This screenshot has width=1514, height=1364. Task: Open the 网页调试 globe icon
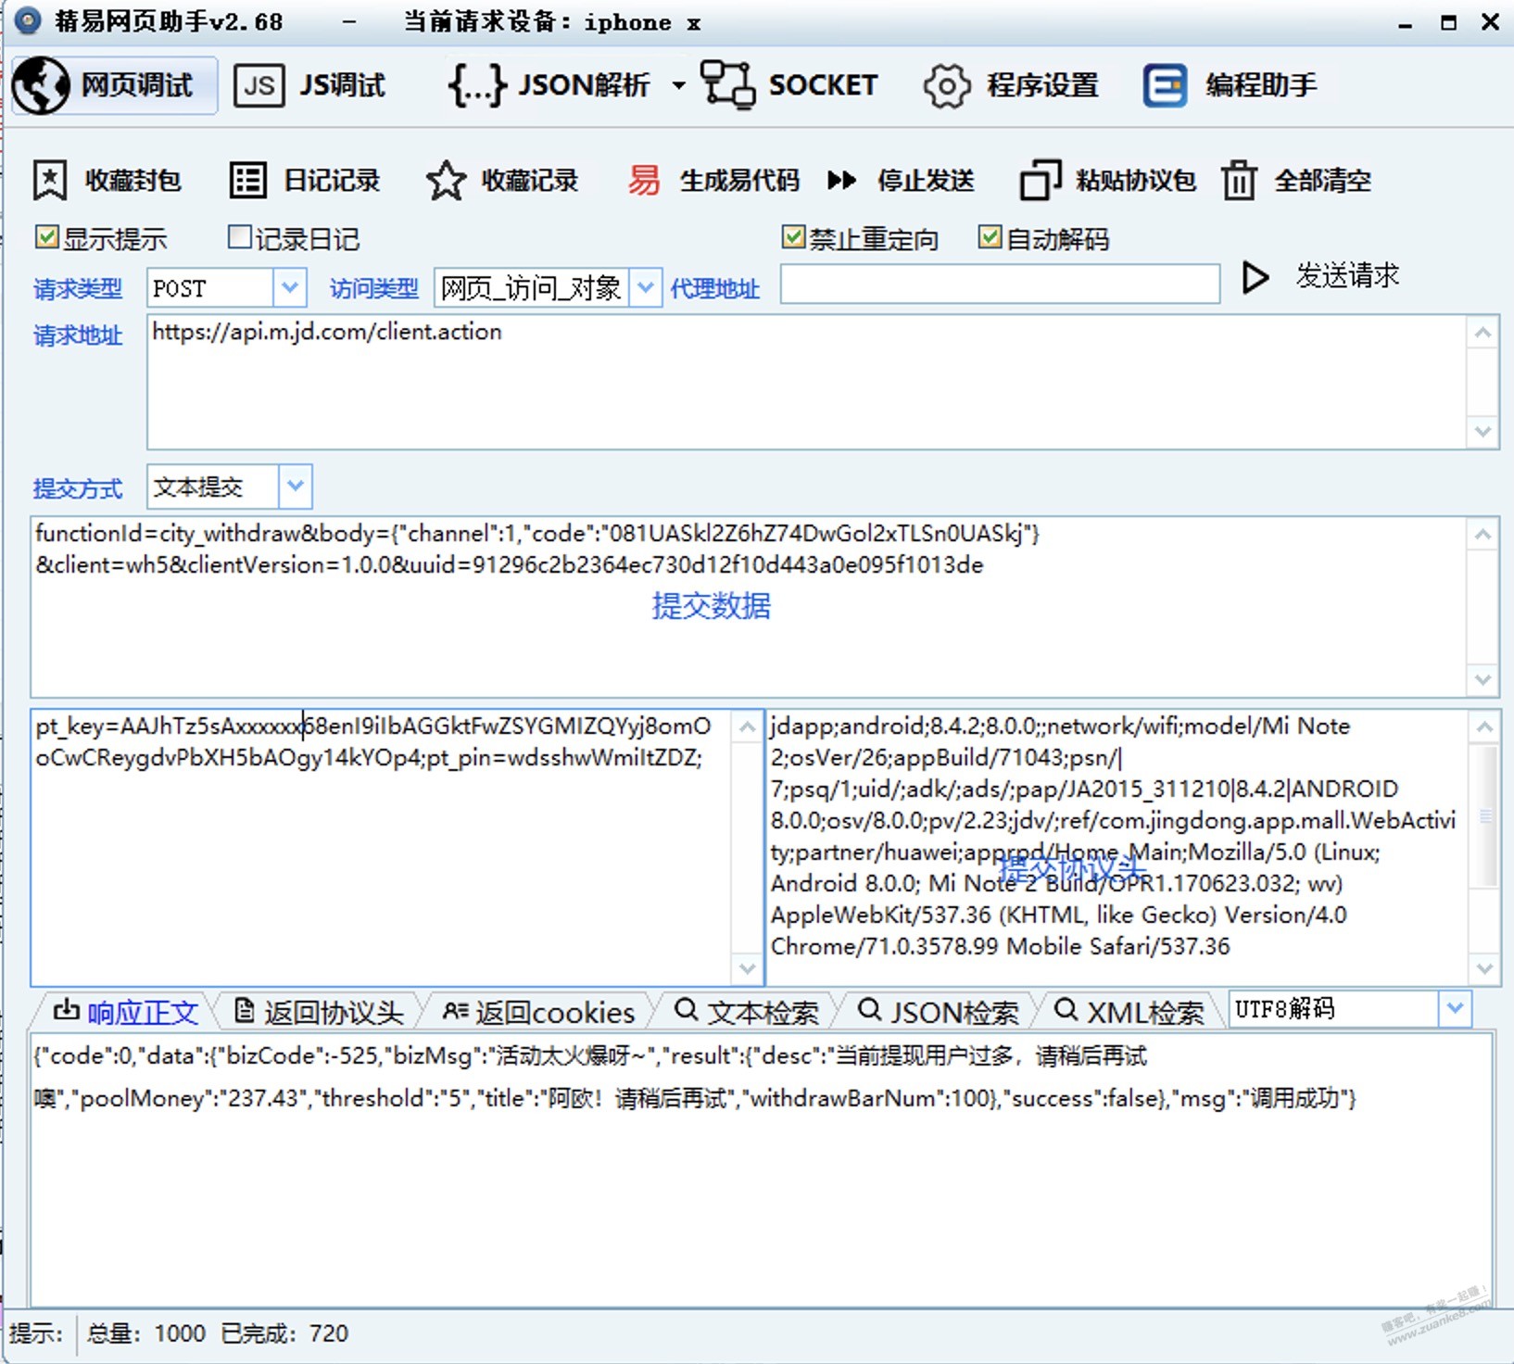coord(41,85)
